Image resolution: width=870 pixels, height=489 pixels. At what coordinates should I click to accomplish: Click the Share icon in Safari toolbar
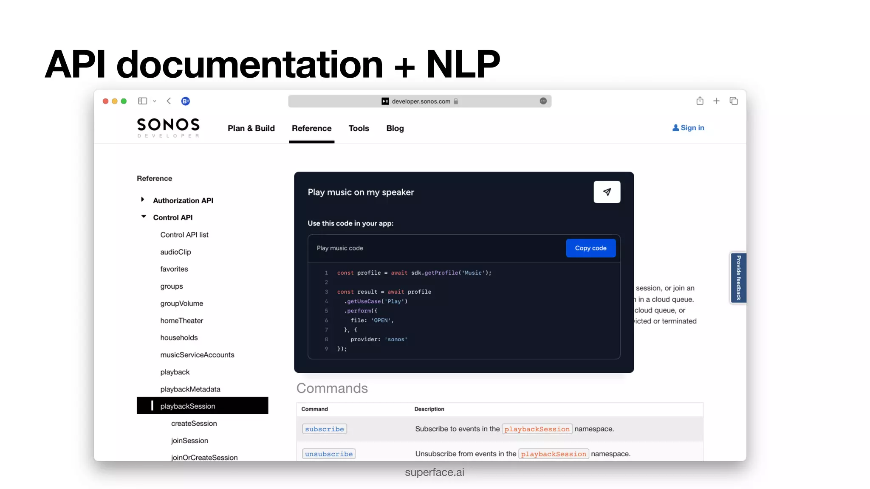coord(700,101)
